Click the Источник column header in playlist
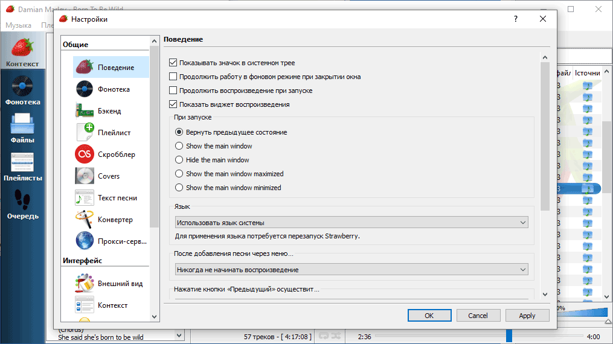Viewport: 613px width, 344px height. pos(587,72)
